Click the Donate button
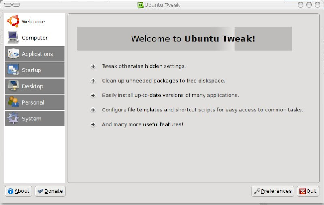The width and height of the screenshot is (324, 205). [x=50, y=191]
